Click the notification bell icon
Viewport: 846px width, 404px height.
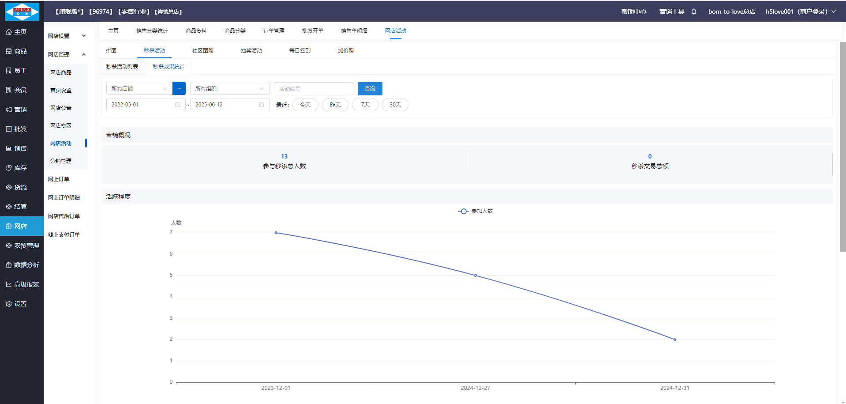click(x=694, y=12)
